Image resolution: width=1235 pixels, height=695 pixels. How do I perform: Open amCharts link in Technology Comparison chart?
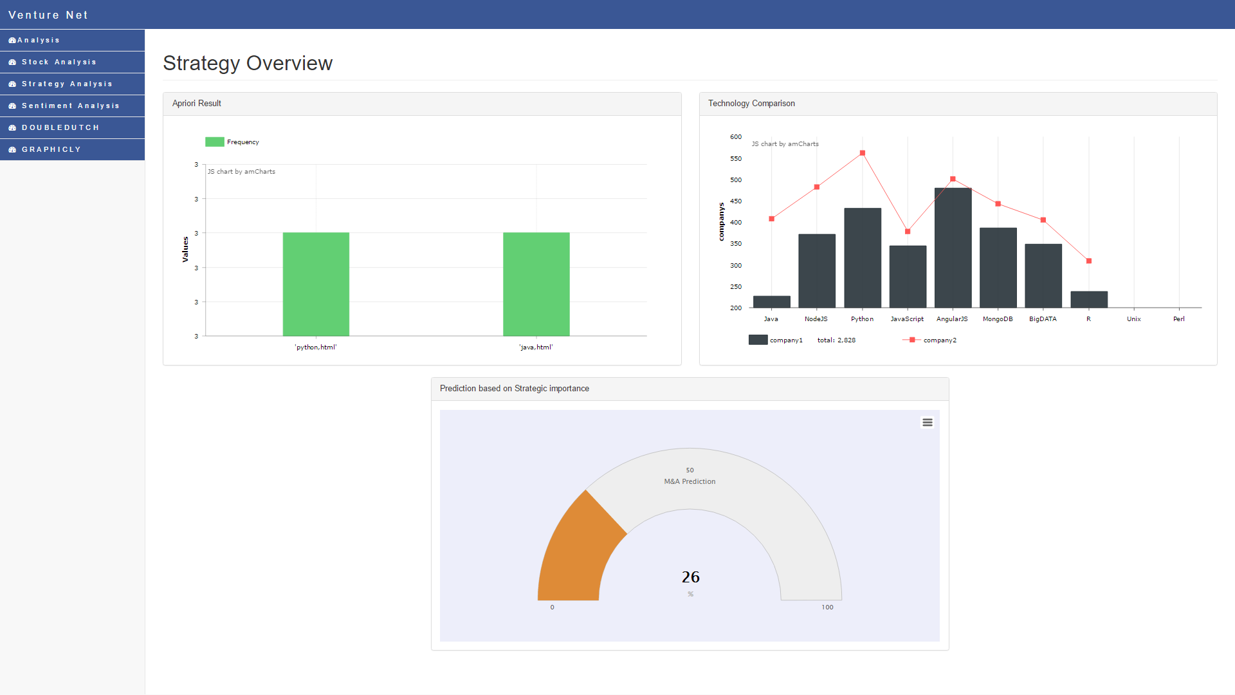coord(785,144)
